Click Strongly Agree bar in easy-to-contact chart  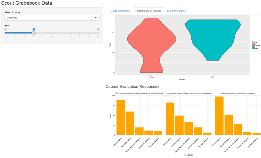[x=219, y=116]
